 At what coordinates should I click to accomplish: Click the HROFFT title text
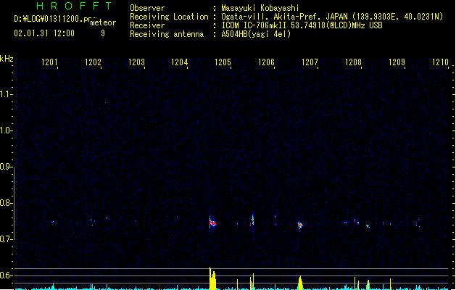pyautogui.click(x=74, y=6)
